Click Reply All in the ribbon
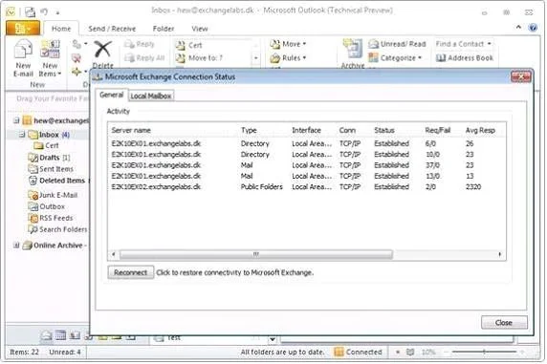 coord(144,58)
